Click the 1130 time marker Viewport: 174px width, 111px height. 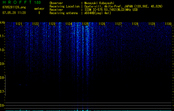[x=168, y=24]
